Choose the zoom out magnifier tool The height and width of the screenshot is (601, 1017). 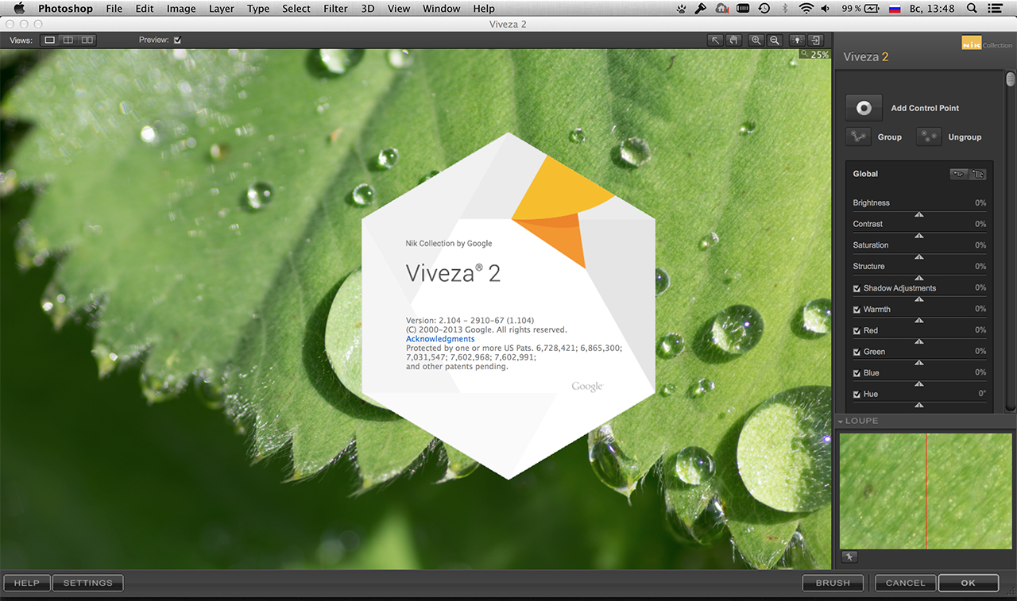(x=775, y=40)
